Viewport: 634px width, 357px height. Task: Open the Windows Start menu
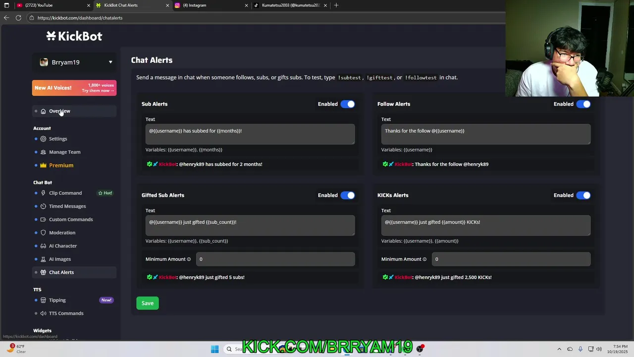pyautogui.click(x=214, y=349)
